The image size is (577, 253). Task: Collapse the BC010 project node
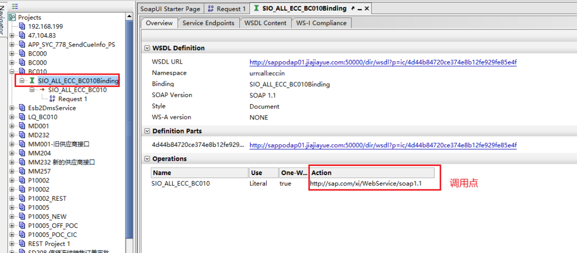12,72
